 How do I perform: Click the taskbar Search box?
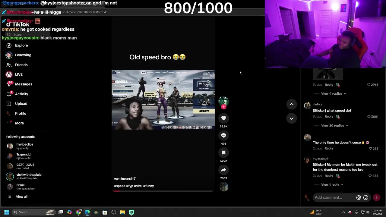pos(34,212)
